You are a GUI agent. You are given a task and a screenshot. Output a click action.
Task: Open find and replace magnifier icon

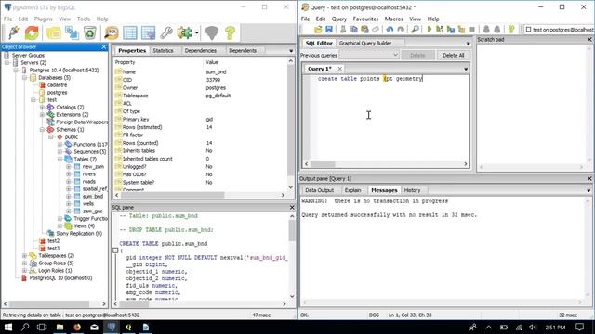click(x=416, y=29)
